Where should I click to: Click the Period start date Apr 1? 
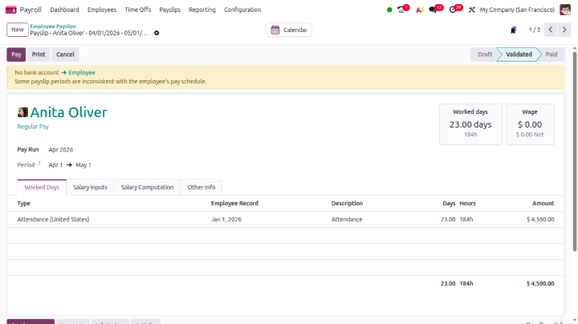[55, 165]
